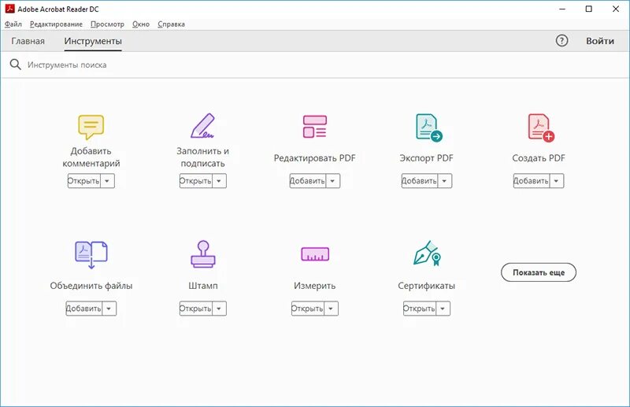Click the Показать еще button
The image size is (630, 407).
tap(539, 272)
